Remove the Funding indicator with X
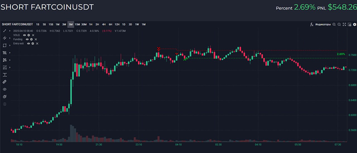This screenshot has width=357, height=153. (36, 39)
